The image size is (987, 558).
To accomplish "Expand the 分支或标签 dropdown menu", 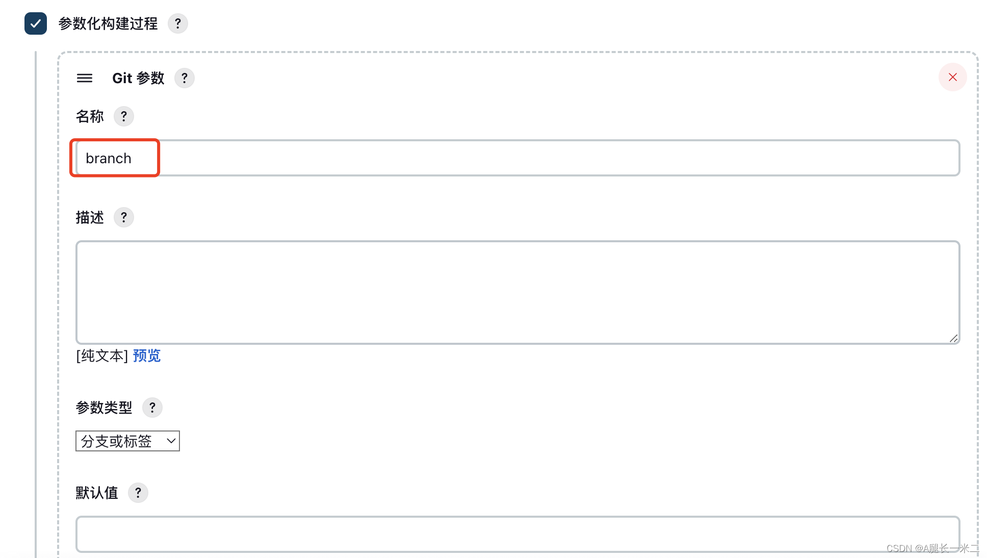I will tap(127, 441).
